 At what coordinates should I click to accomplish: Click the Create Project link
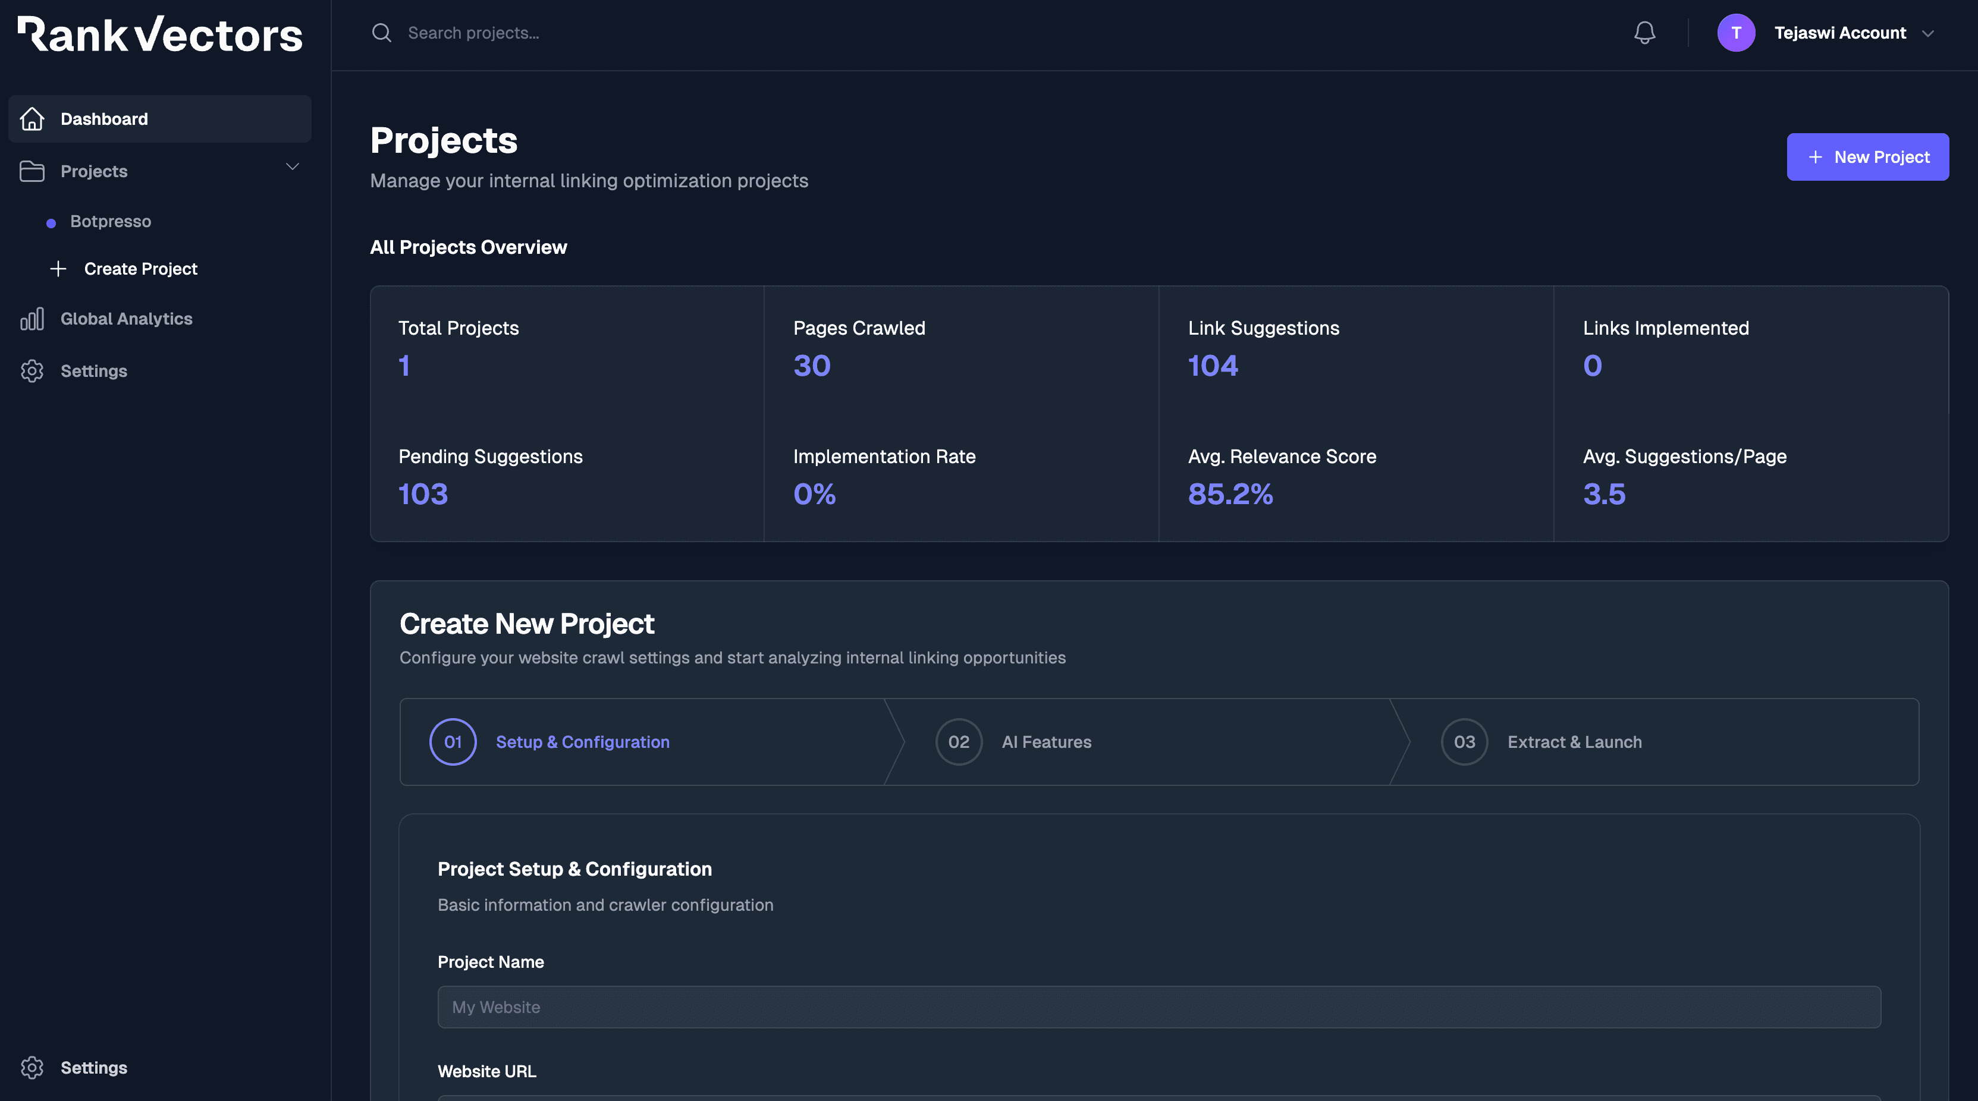pos(140,269)
